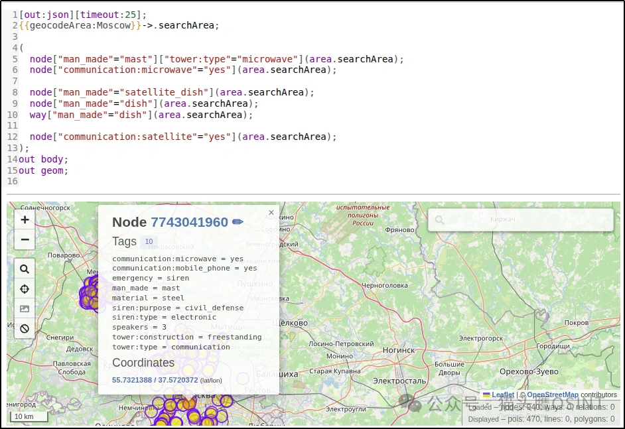
Task: Click the magnifier zoom-to-data icon
Action: pos(25,269)
